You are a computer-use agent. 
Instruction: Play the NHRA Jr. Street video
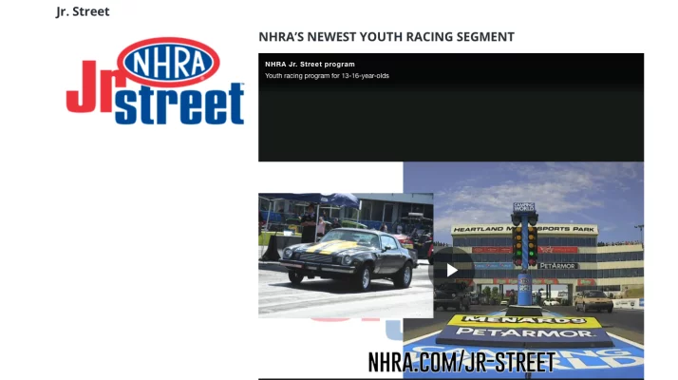(x=451, y=270)
